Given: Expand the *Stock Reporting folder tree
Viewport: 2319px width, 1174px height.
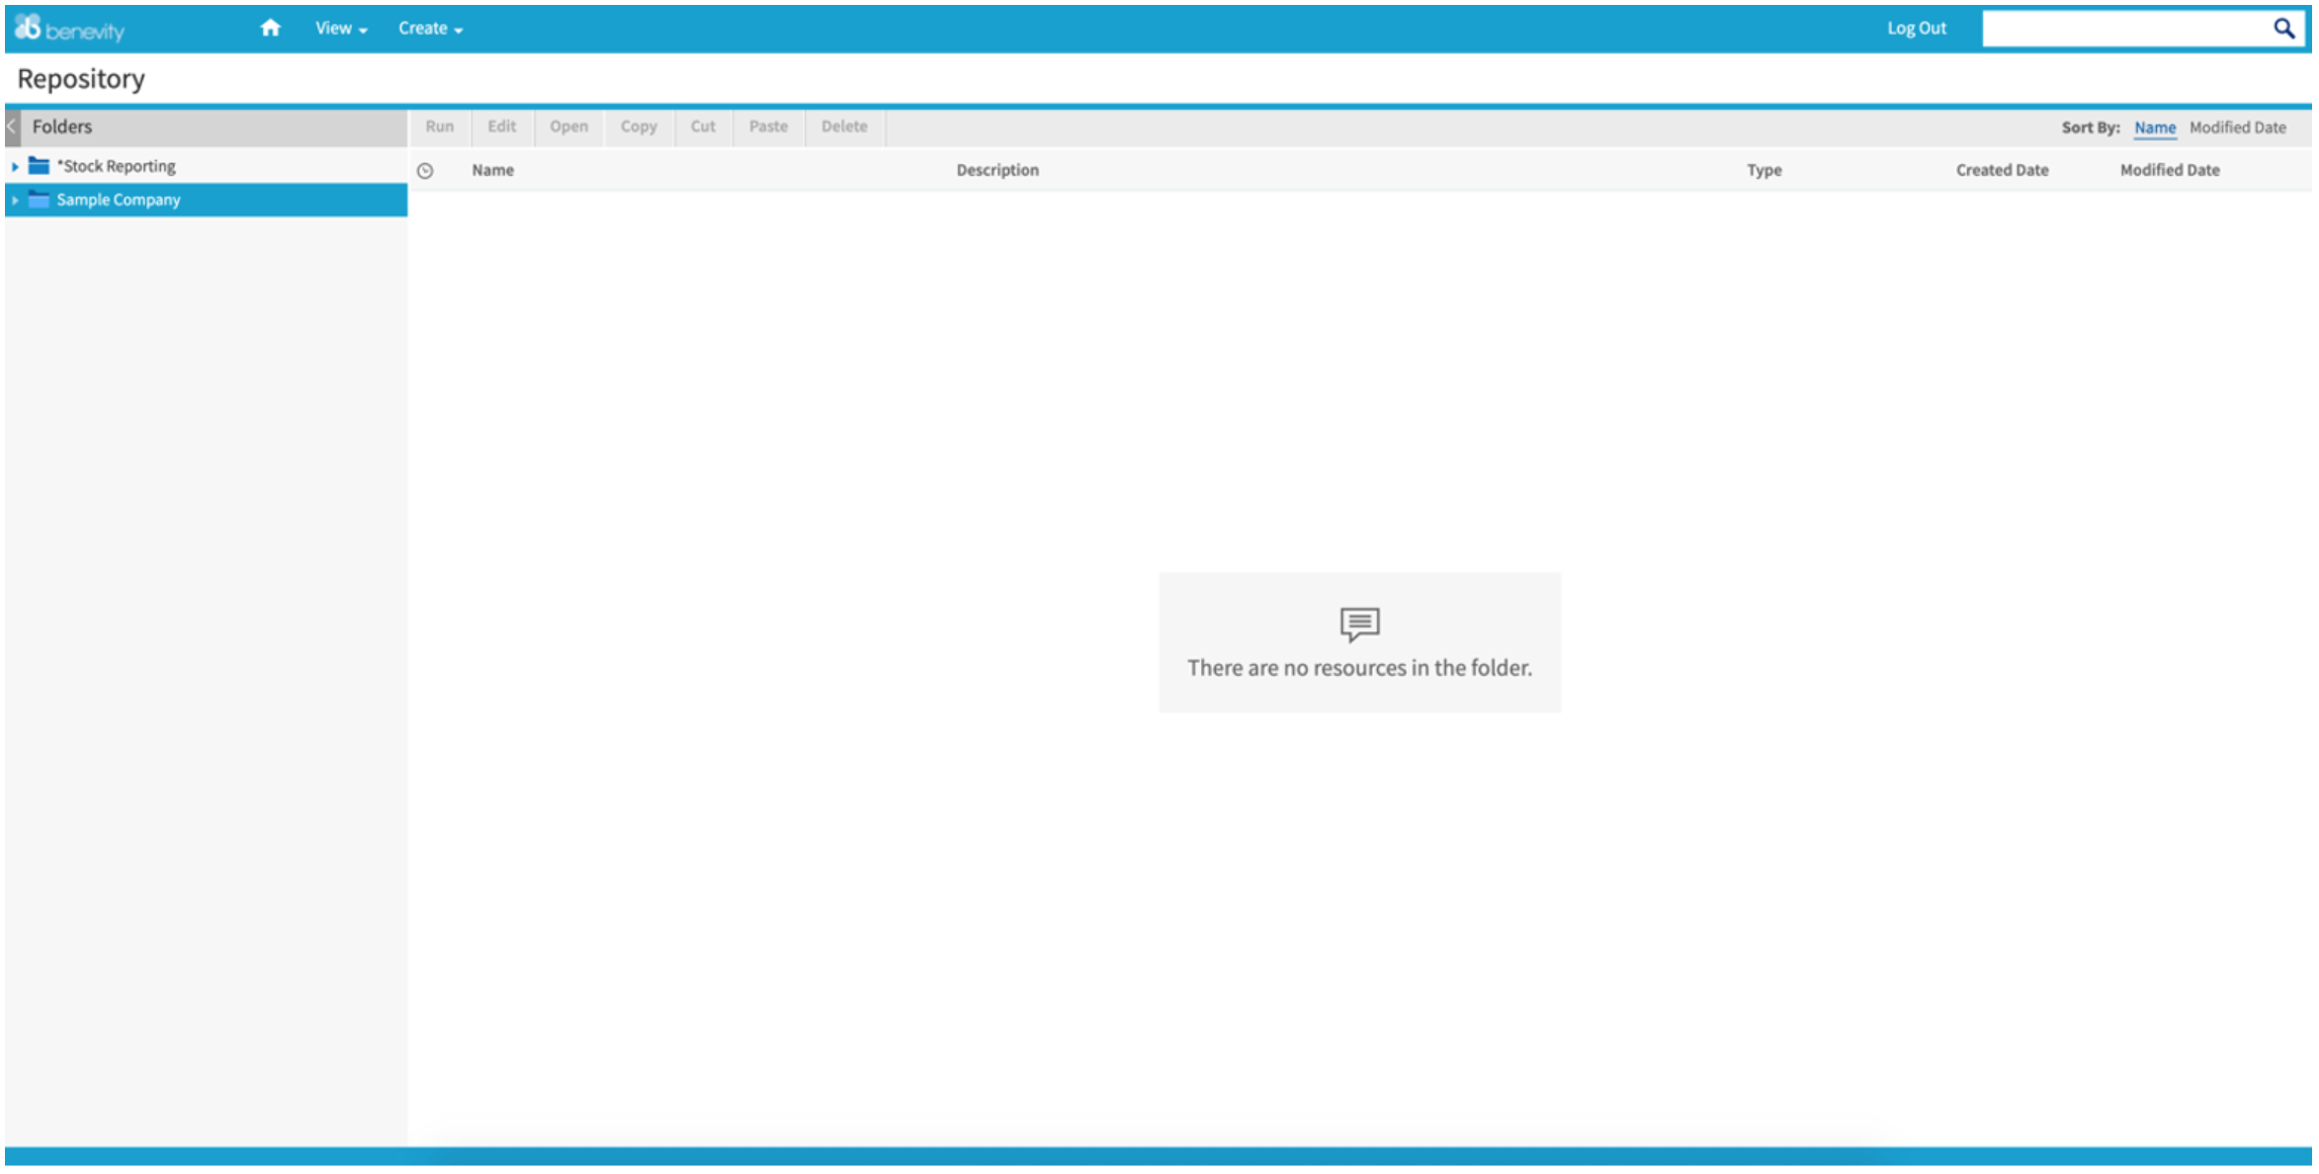Looking at the screenshot, I should [15, 165].
